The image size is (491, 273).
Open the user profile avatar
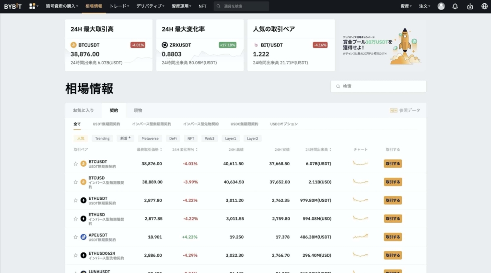tap(441, 6)
